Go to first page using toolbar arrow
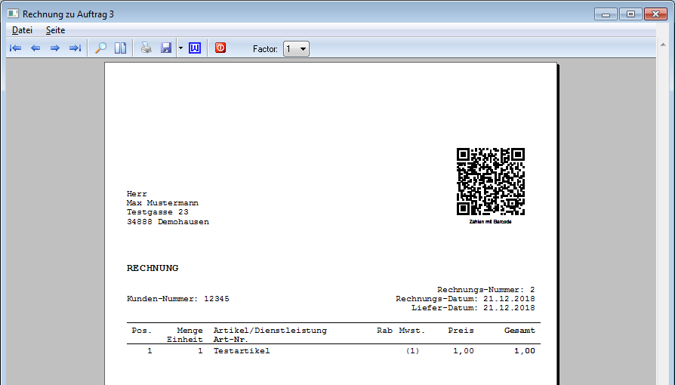675x385 pixels. (x=15, y=48)
